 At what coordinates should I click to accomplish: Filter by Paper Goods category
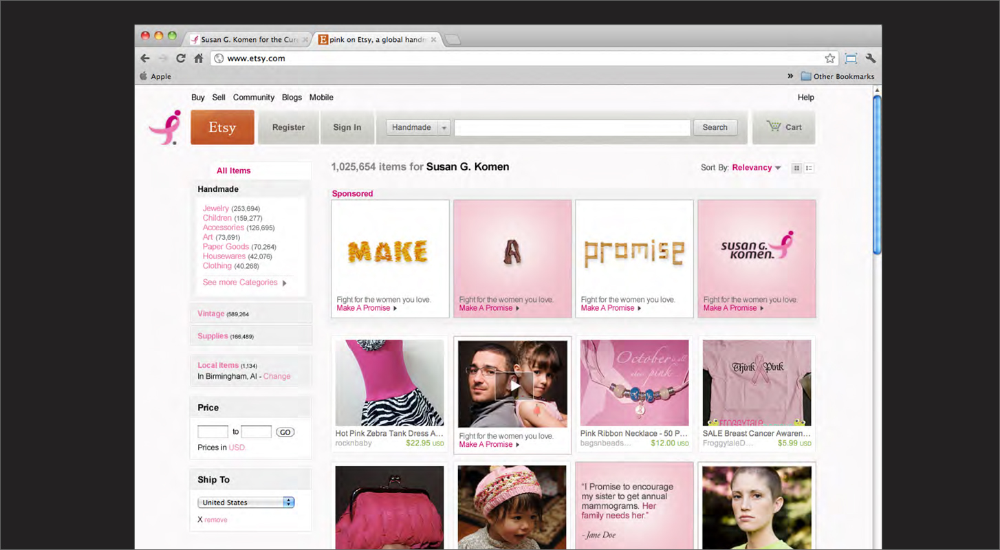[x=226, y=247]
